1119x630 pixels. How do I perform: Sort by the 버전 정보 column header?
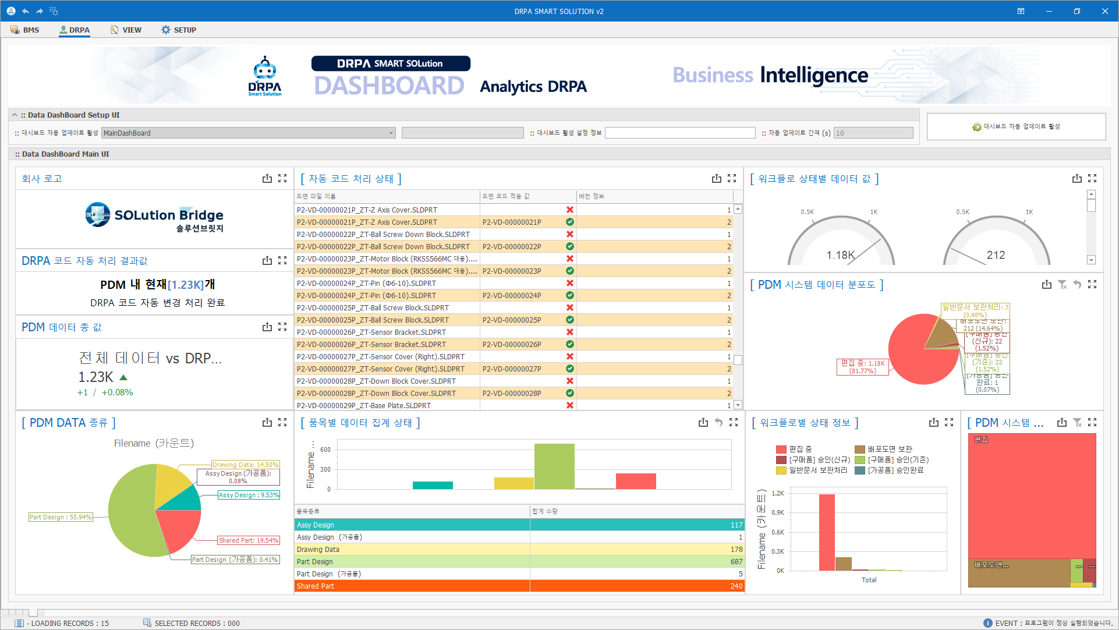pos(654,196)
